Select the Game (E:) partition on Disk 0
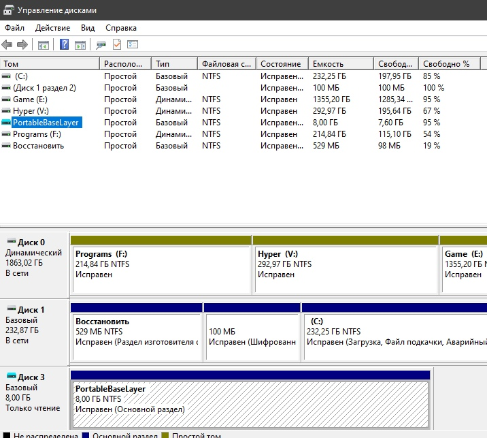 (463, 265)
